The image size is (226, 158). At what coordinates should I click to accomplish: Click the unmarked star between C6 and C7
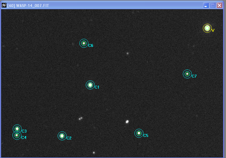point(127,53)
